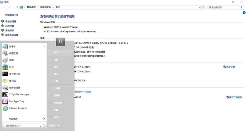246x131 pixels.
Task: Click the magnifier in 搜索程序和文件 box
Action: tap(41, 126)
